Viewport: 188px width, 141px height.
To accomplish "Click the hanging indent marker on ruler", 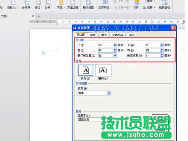I will pos(57,23).
